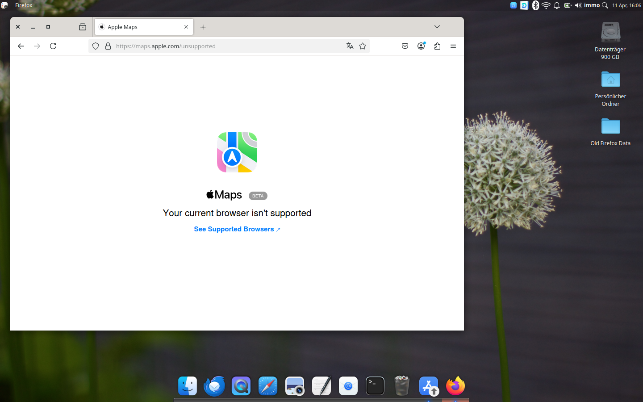Bookmark this page with the star icon
643x402 pixels.
coord(363,46)
